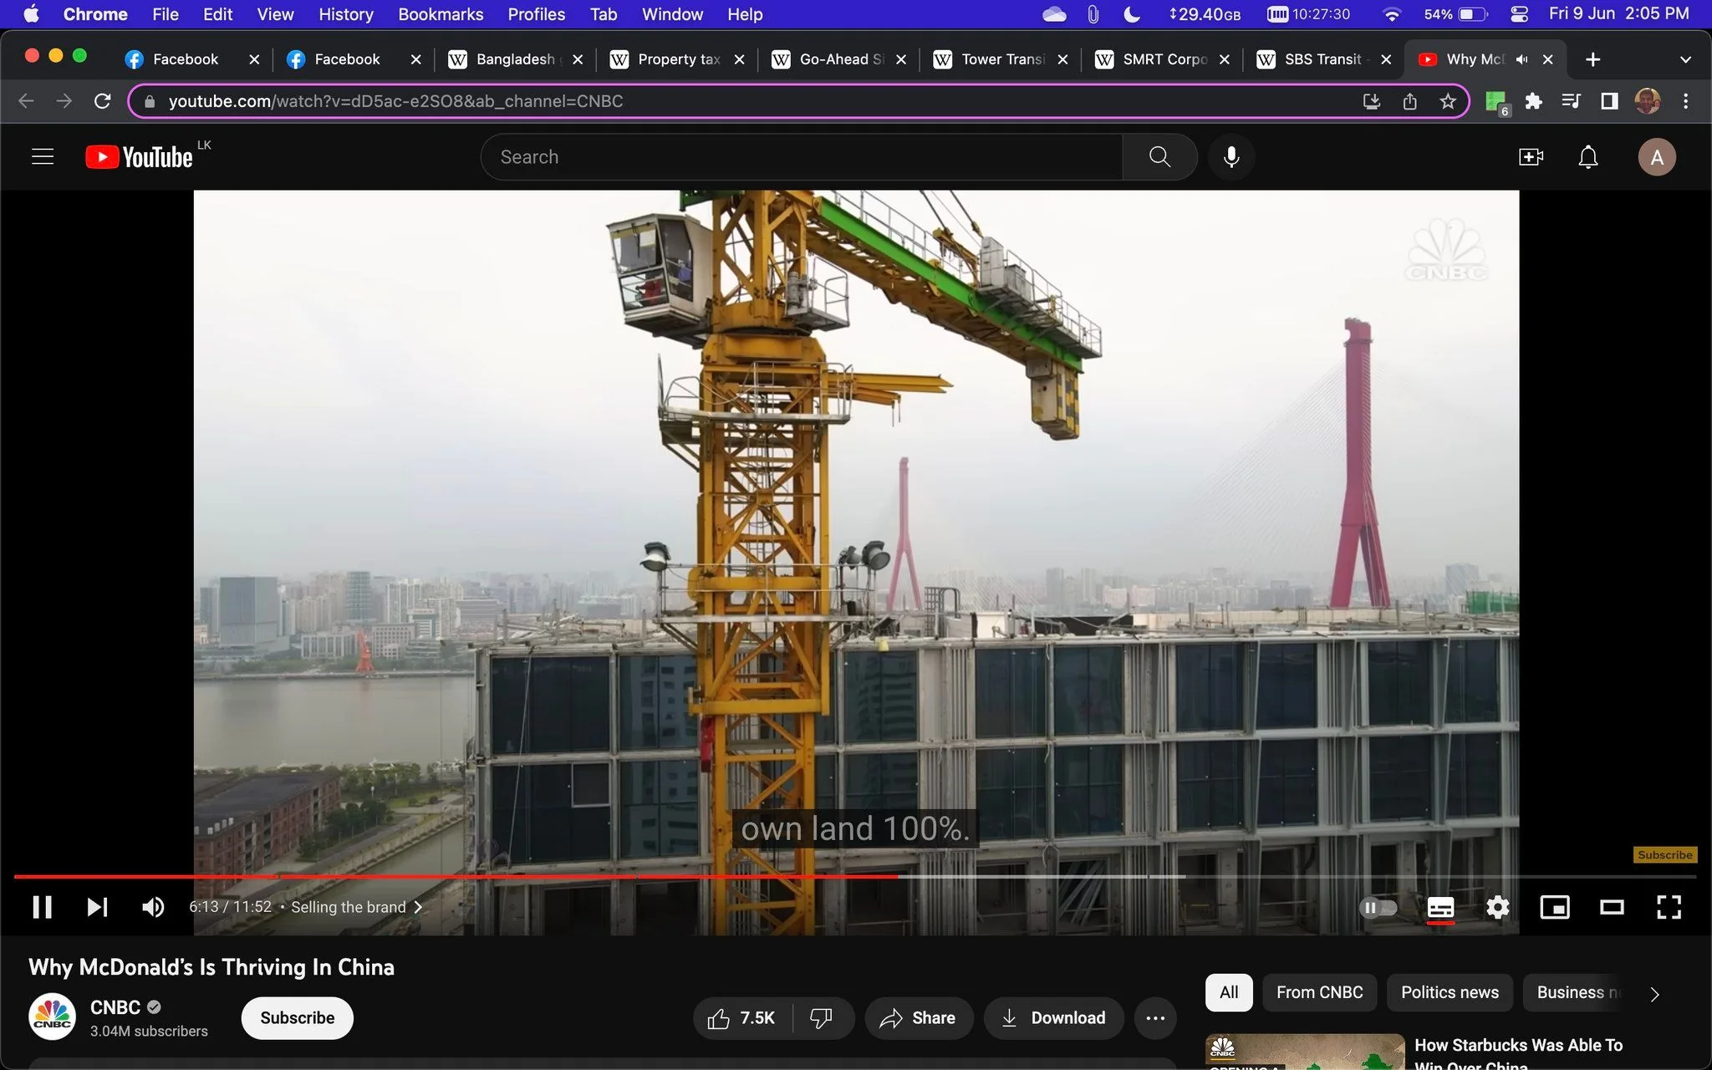
Task: Open the more actions ellipsis menu
Action: [1156, 1017]
